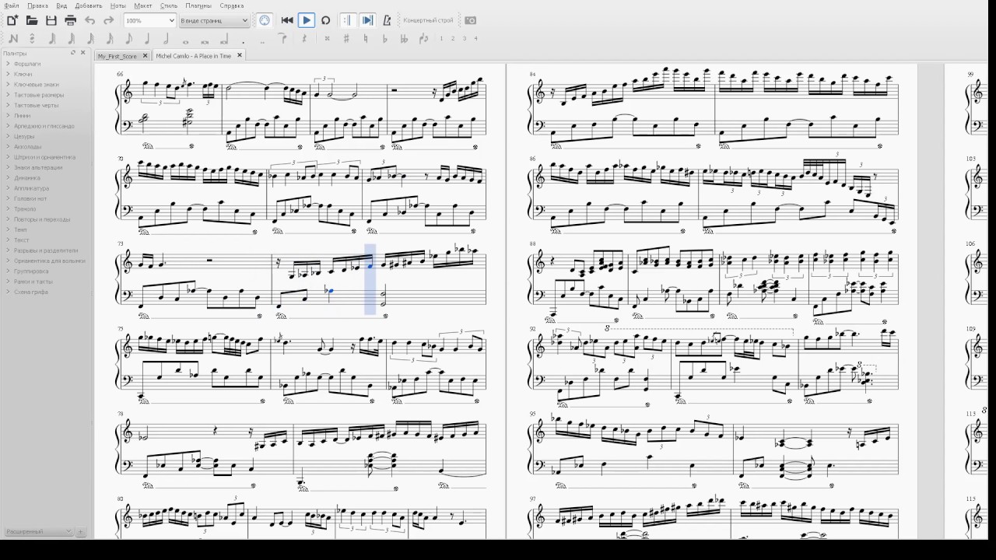Apply a double sharp accidental

point(327,38)
